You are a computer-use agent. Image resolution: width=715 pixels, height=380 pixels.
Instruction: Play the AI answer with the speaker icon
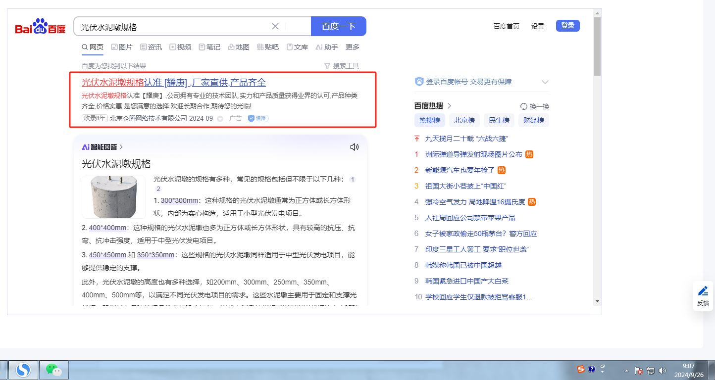354,147
